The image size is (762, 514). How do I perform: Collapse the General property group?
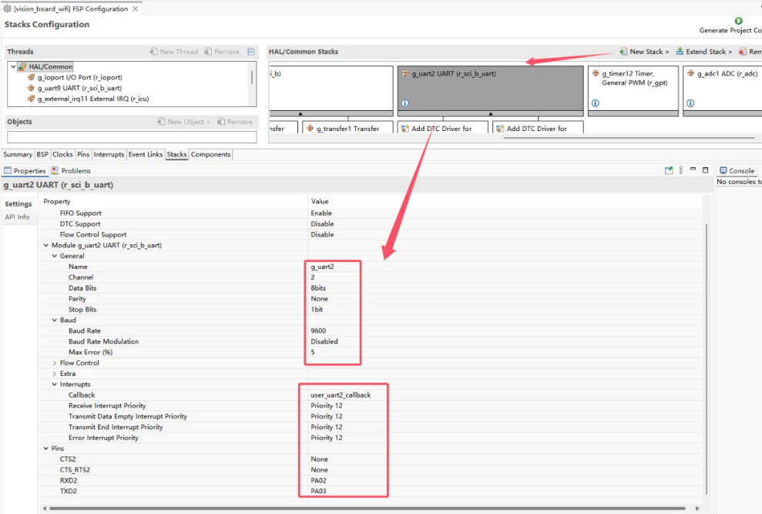pos(55,256)
